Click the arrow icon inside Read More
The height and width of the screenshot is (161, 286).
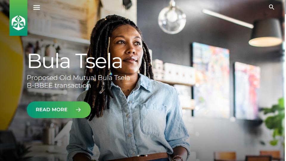point(78,110)
